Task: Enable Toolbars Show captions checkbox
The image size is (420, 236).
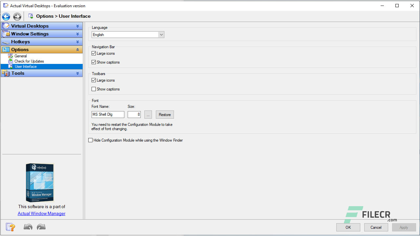Action: pyautogui.click(x=94, y=89)
